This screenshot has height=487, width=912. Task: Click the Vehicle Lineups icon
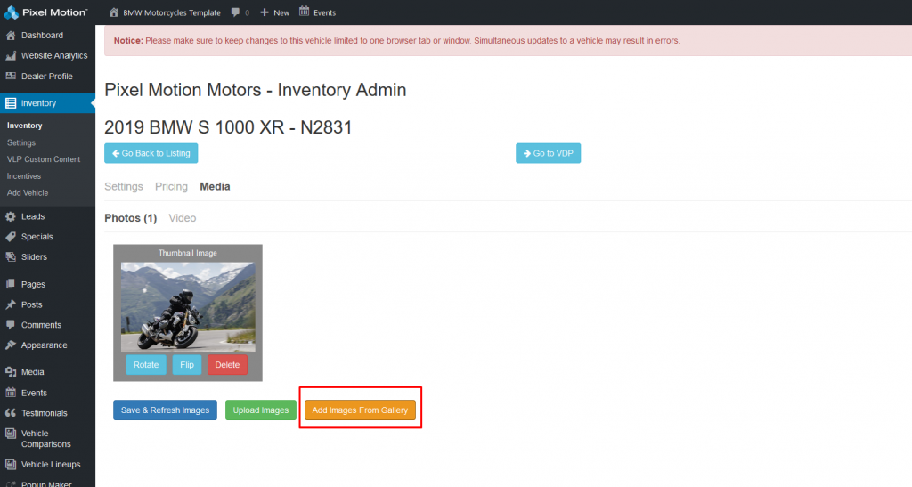click(x=11, y=465)
